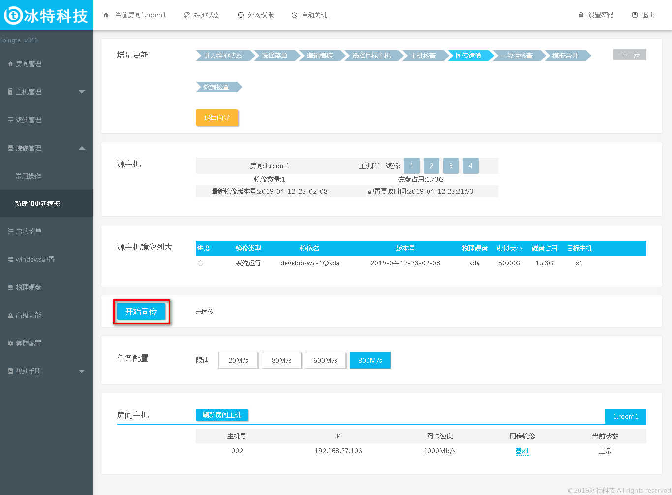This screenshot has width=672, height=495.
Task: Expand the 帮助手册 sidebar menu
Action: [82, 371]
